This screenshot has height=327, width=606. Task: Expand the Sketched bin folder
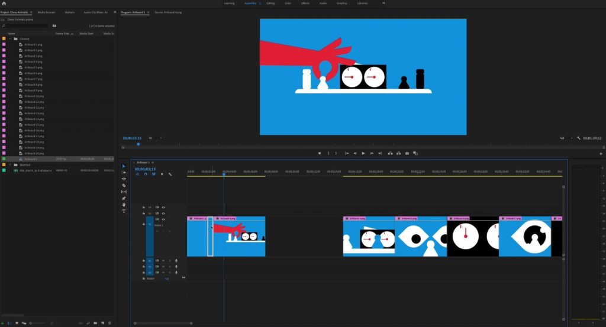tap(10, 164)
